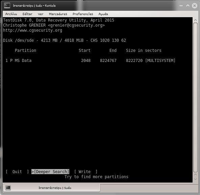Click the Konsole icon in title bar
The image size is (200, 195).
(7, 6)
